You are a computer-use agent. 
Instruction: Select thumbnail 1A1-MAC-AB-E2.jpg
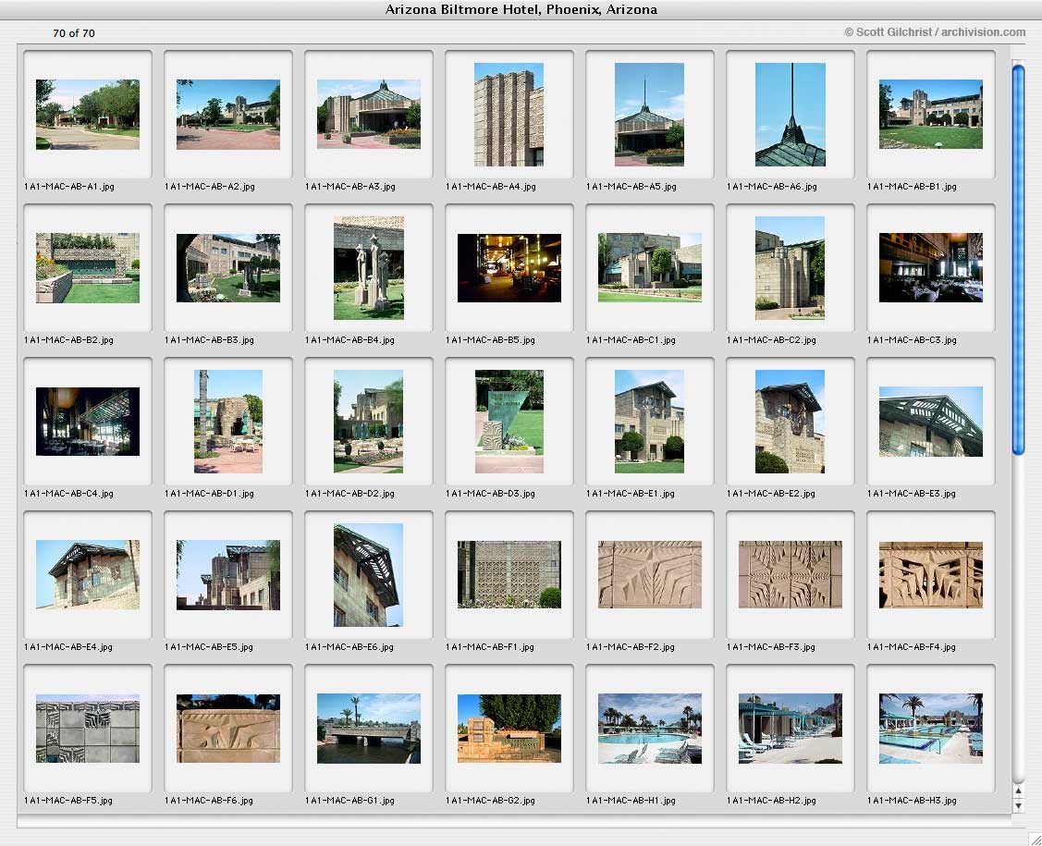(791, 422)
